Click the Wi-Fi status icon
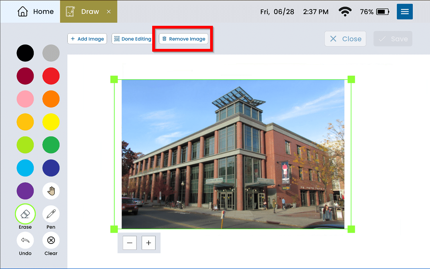The image size is (430, 269). click(345, 12)
